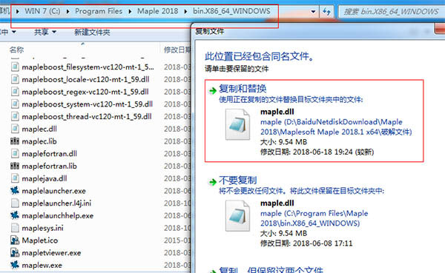Screen dimensions: 445x273
Task: Expand arrow before WIN 7 (C:) breadcrumb
Action: click(x=18, y=11)
